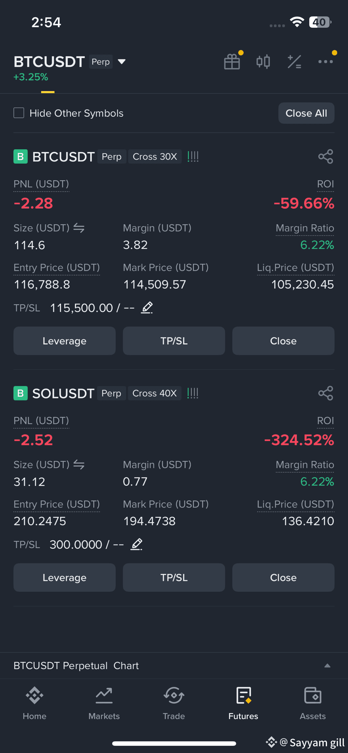Open the candlestick chart icon
Image resolution: width=348 pixels, height=753 pixels.
tap(263, 62)
